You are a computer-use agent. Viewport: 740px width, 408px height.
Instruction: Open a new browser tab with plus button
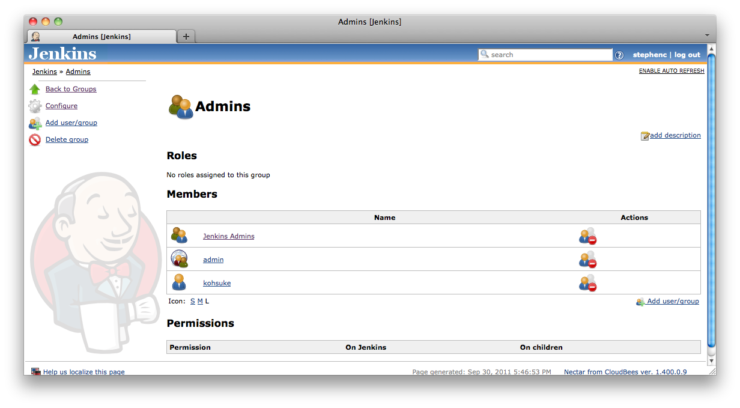186,37
